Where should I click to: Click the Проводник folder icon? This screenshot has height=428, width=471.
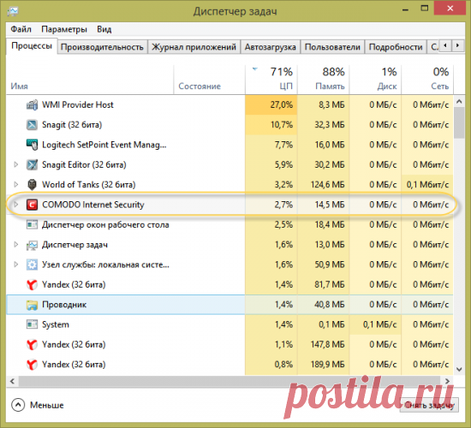33,305
